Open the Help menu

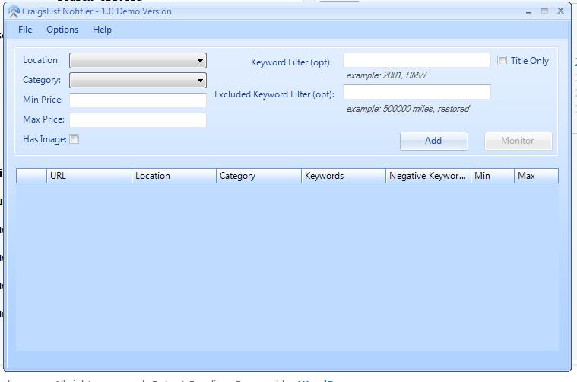[x=102, y=30]
